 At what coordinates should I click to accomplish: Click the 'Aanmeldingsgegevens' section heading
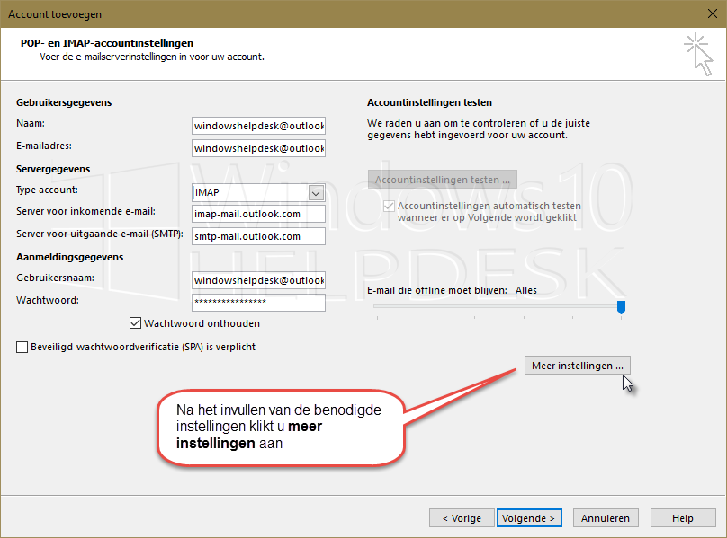click(70, 257)
